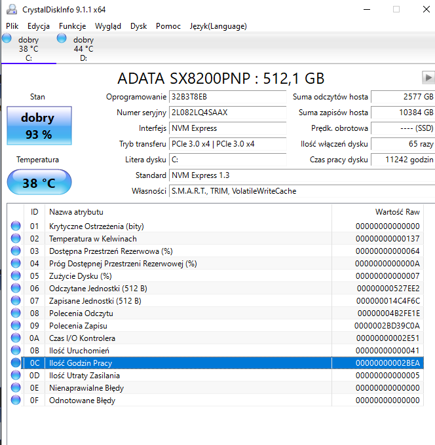
Task: Click the dobry 93 % health status button
Action: 39,126
